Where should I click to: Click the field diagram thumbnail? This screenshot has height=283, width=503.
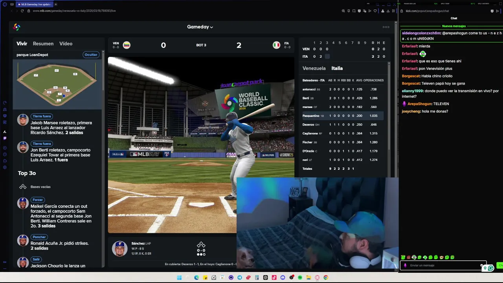point(57,84)
